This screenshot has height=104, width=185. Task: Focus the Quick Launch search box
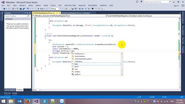158,2
